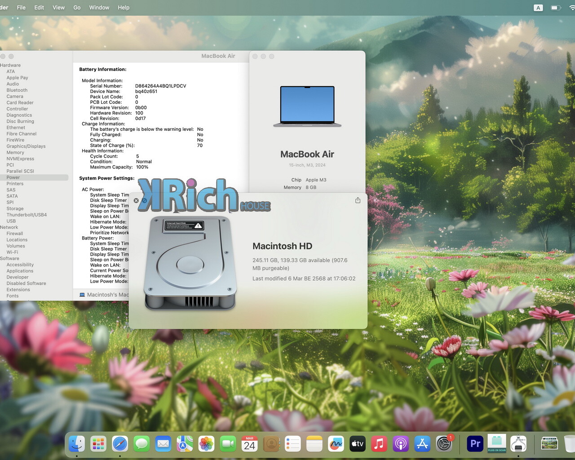The image size is (575, 460).
Task: Open Launchpad in the dock
Action: (98, 444)
